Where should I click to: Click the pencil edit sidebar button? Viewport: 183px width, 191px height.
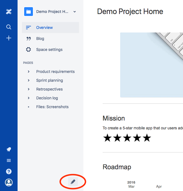tap(73, 182)
